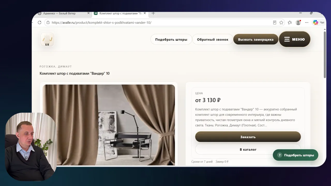Open the browser profile avatar

[298, 22]
